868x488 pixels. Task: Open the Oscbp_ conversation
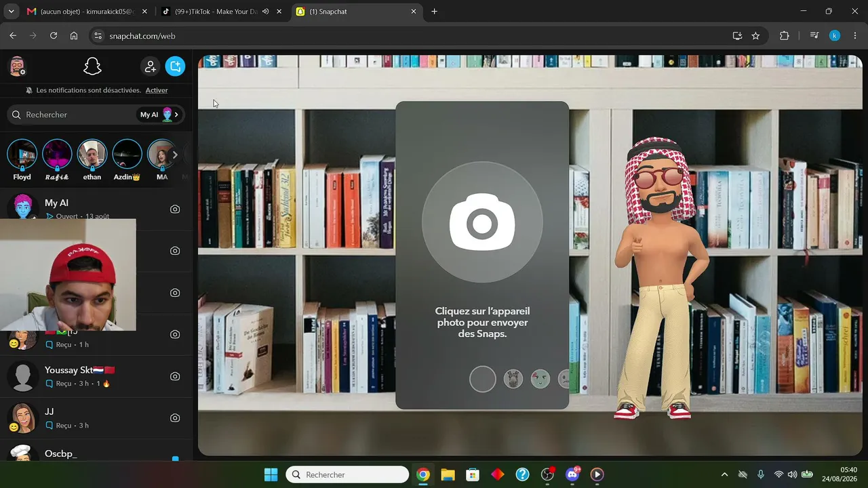pos(96,451)
